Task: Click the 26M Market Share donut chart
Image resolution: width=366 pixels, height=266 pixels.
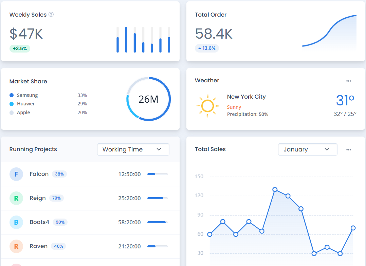Action: tap(149, 99)
